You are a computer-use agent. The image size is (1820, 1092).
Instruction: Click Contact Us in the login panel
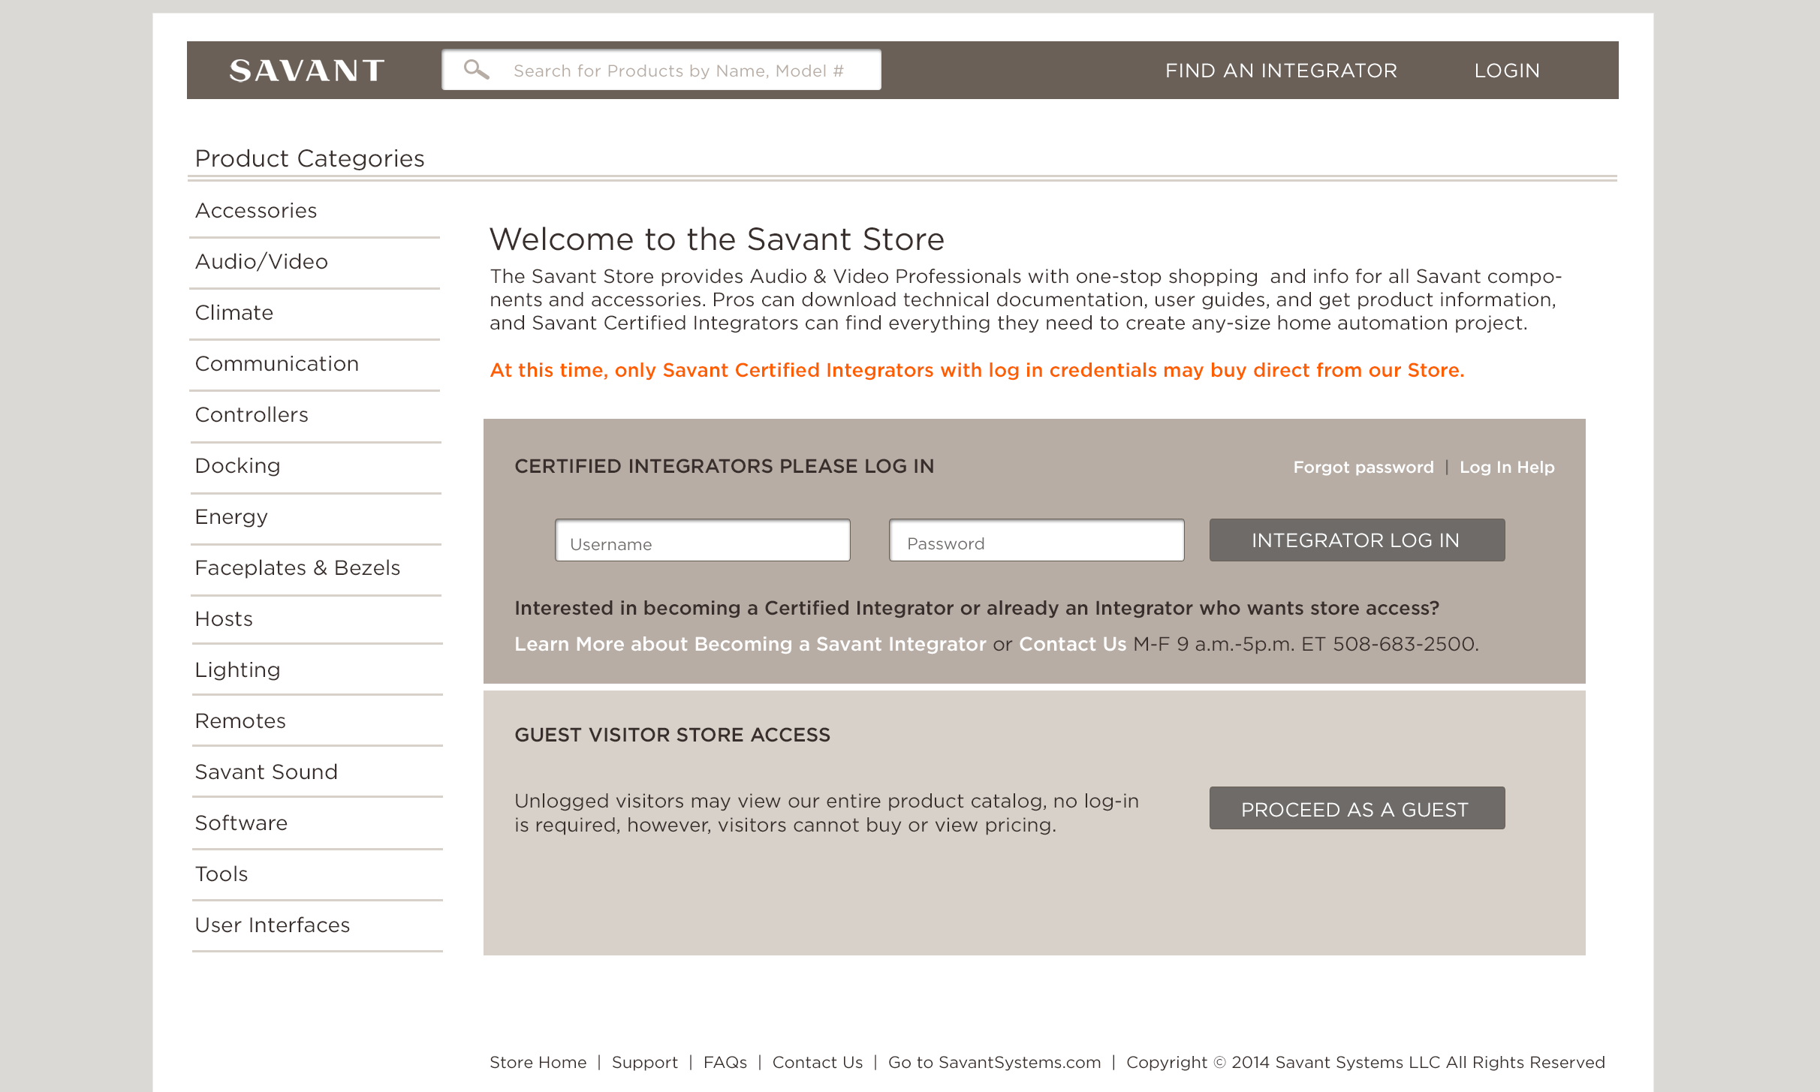1072,644
